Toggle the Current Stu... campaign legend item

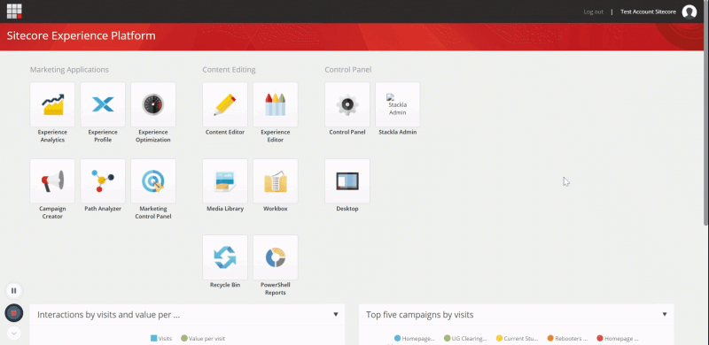[518, 338]
